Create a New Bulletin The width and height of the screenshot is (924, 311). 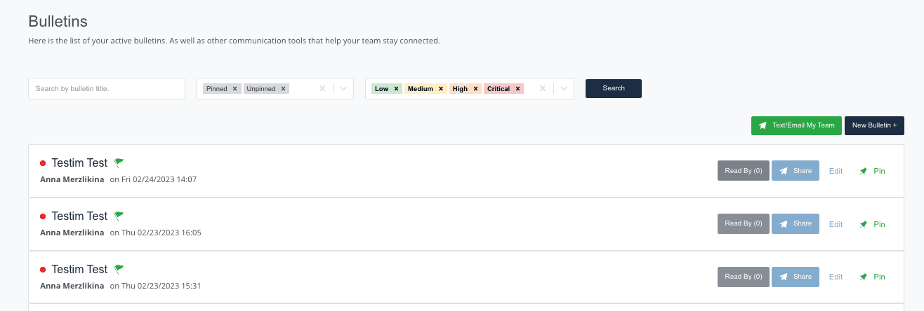tap(874, 125)
